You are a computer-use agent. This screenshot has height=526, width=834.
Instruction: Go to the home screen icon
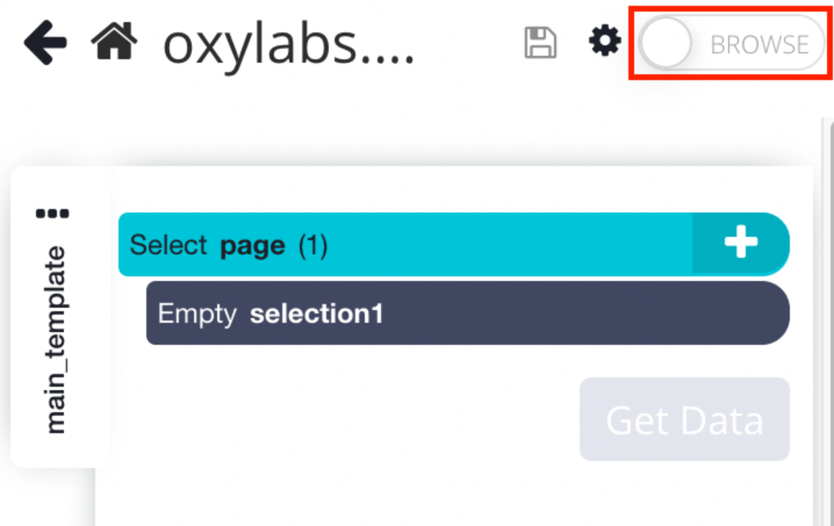pyautogui.click(x=114, y=41)
